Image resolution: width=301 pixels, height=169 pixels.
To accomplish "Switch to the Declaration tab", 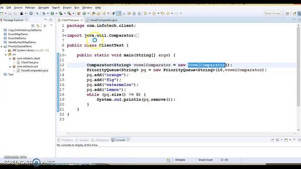I will tap(100, 140).
